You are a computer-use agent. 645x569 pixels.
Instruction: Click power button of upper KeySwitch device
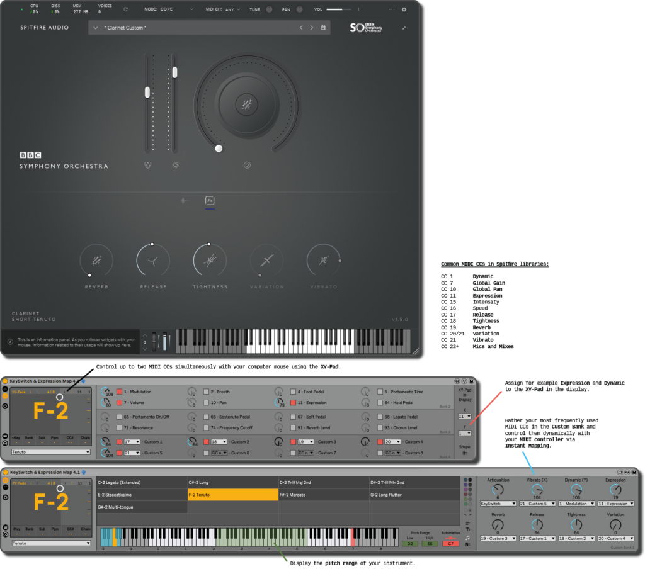coord(5,381)
